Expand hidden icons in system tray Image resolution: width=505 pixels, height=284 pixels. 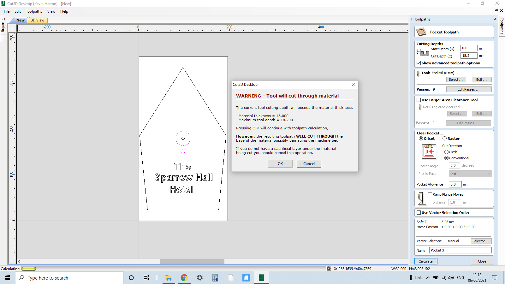pos(428,278)
